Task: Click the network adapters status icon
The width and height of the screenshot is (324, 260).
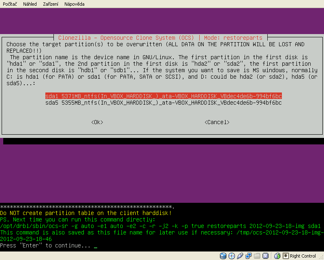Action: 248,256
